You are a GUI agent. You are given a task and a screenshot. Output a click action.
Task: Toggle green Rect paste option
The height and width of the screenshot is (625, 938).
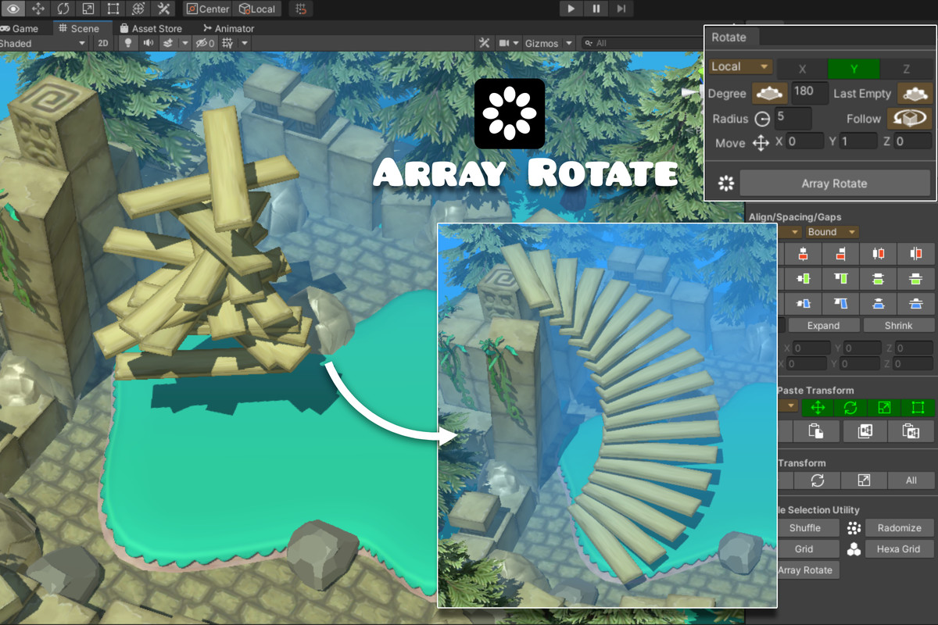point(918,407)
